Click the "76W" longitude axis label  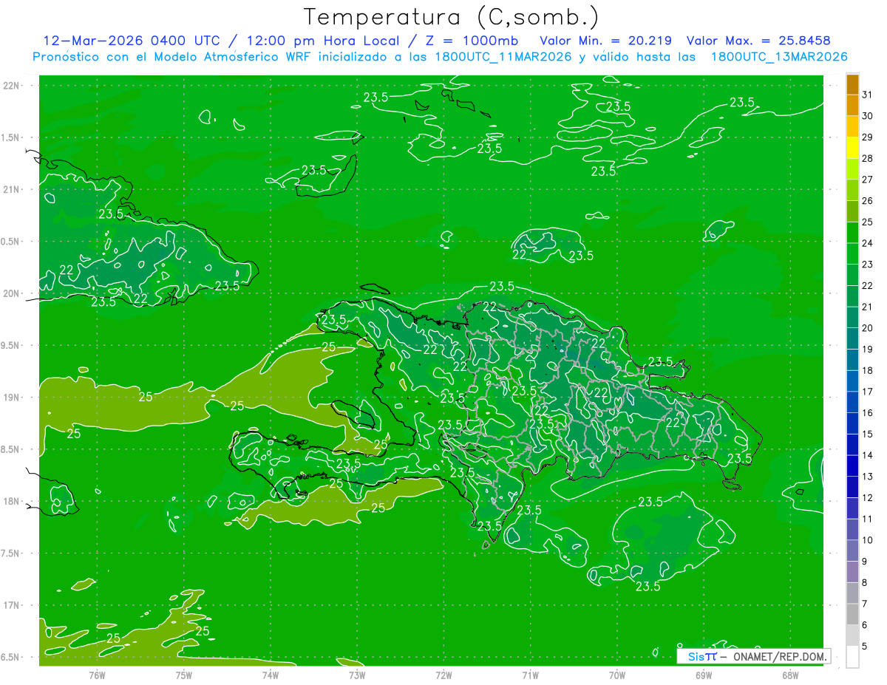(97, 675)
